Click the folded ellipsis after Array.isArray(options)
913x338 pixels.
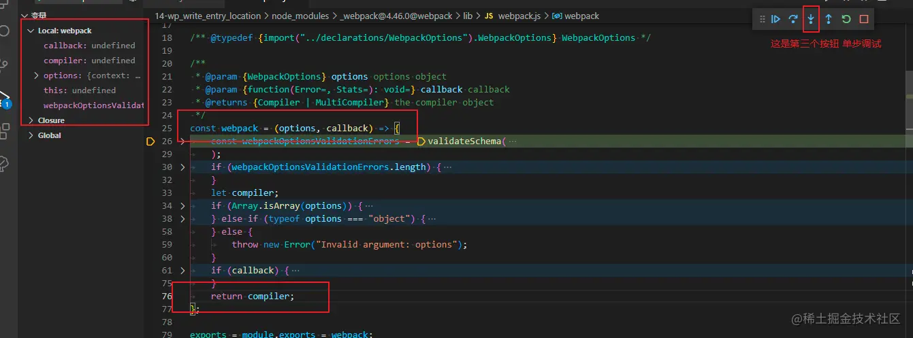(368, 206)
